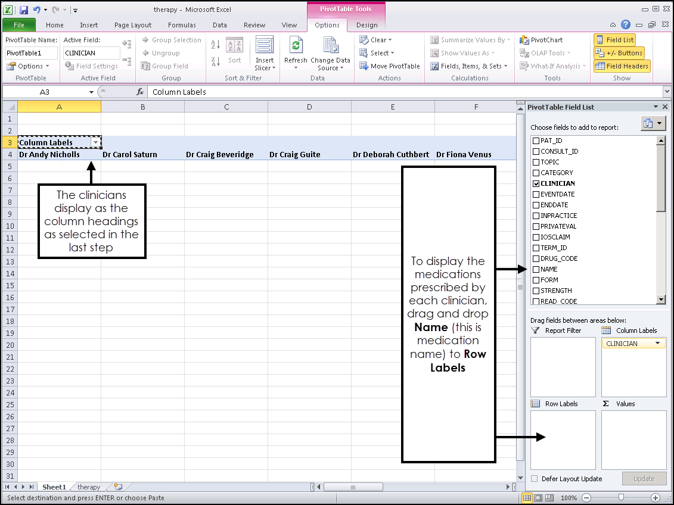This screenshot has width=674, height=505.
Task: Click the Refresh data icon
Action: coord(296,46)
